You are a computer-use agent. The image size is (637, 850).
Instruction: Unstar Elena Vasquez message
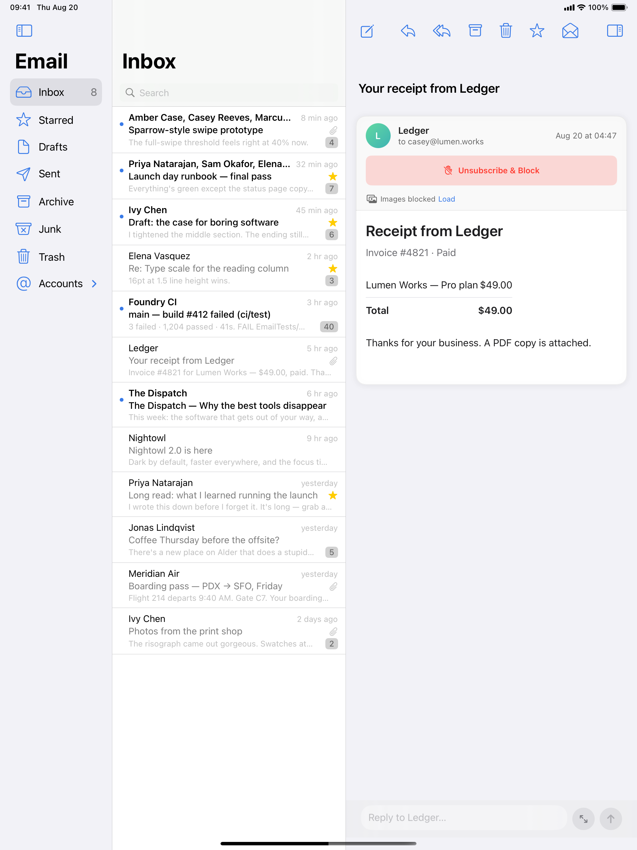(x=333, y=269)
